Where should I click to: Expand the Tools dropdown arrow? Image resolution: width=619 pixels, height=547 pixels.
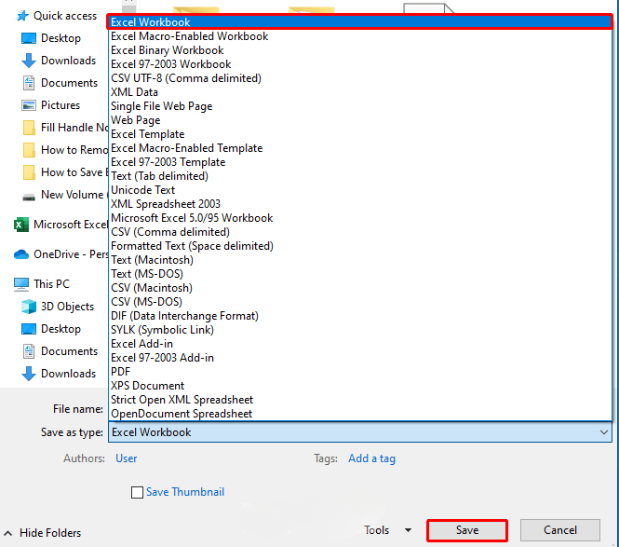point(409,530)
